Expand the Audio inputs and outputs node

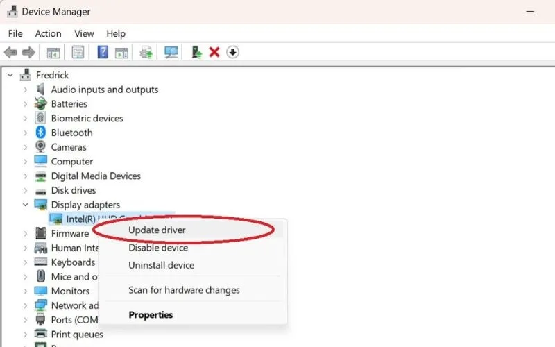pyautogui.click(x=25, y=90)
